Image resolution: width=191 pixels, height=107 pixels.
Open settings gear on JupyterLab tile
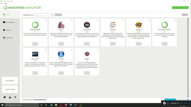pyautogui.click(x=98, y=20)
